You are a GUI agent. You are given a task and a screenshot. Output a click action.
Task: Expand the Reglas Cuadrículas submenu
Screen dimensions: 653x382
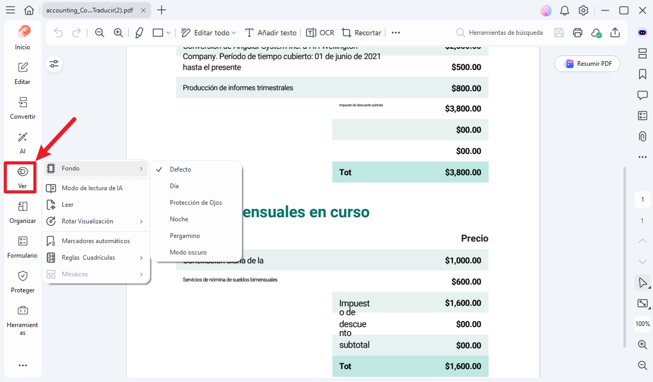click(89, 257)
